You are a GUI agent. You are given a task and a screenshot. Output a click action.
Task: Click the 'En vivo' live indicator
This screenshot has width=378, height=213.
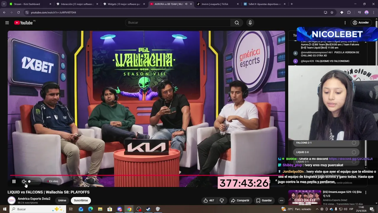pyautogui.click(x=53, y=181)
